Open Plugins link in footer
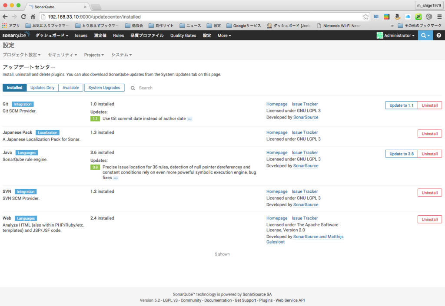Viewport: 445px width, 306px height. [266, 300]
